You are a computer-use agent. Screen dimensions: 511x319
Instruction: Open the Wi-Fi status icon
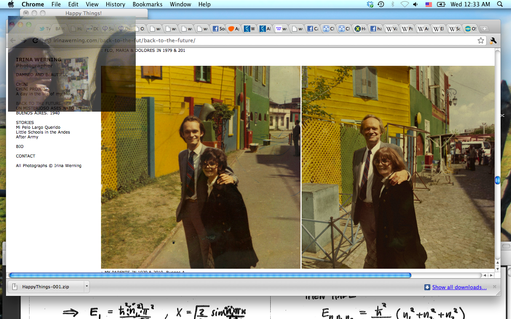click(x=404, y=4)
